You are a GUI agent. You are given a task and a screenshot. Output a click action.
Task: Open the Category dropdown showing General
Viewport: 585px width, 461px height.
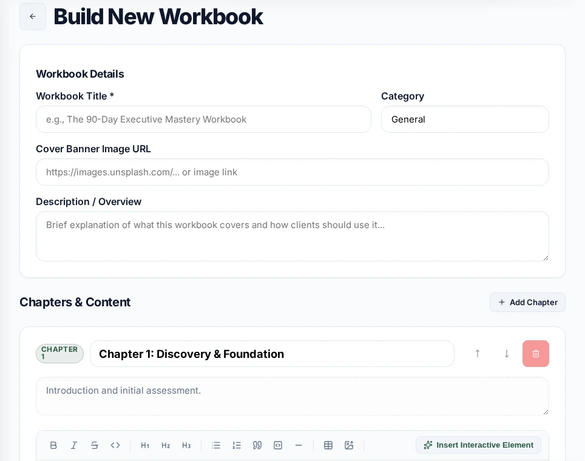click(x=465, y=119)
